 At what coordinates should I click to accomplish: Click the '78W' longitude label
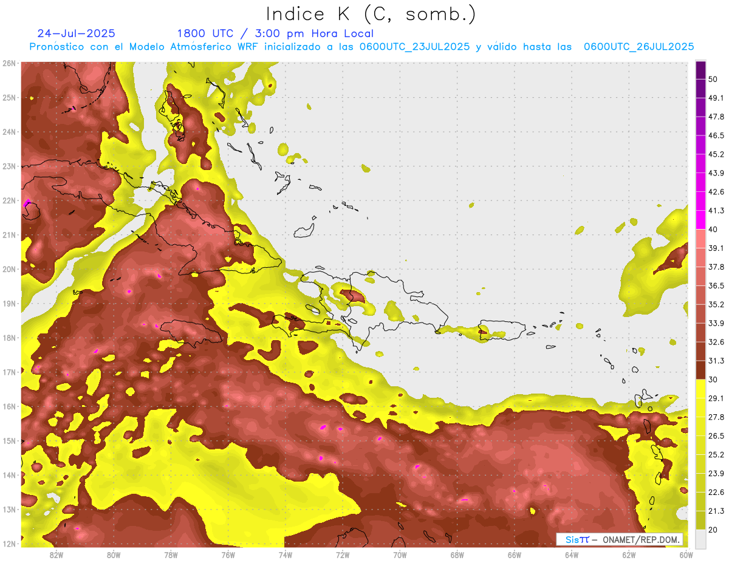click(171, 555)
